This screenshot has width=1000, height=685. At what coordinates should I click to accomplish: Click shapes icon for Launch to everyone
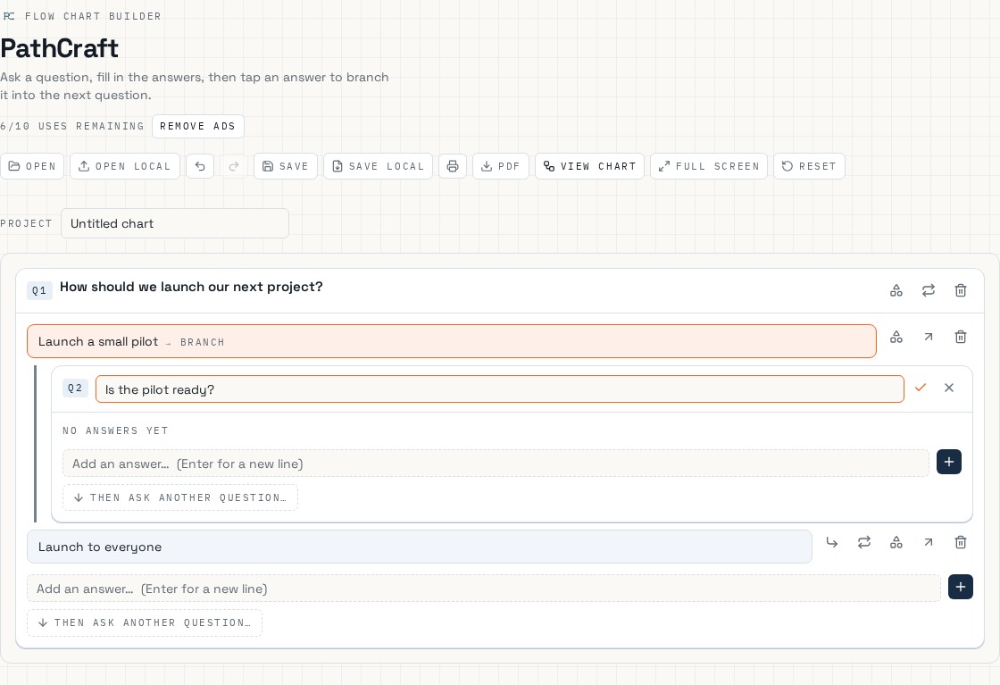(x=896, y=542)
